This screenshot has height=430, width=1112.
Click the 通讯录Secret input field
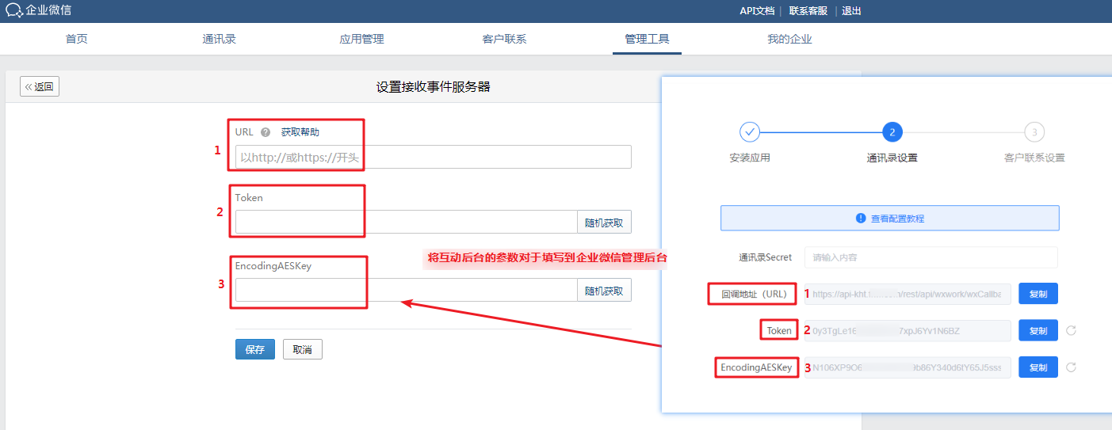[x=930, y=257]
